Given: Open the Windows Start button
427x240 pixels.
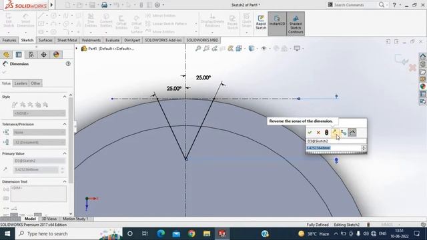Looking at the screenshot, I should pyautogui.click(x=7, y=234).
